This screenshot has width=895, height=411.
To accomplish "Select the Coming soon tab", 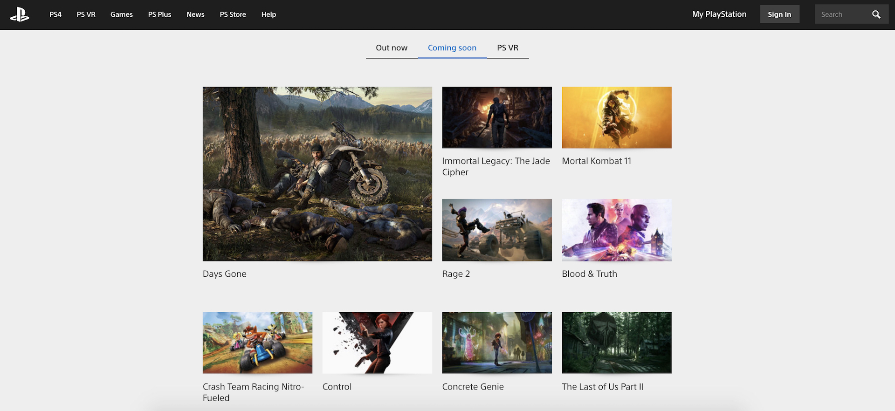I will (x=452, y=48).
